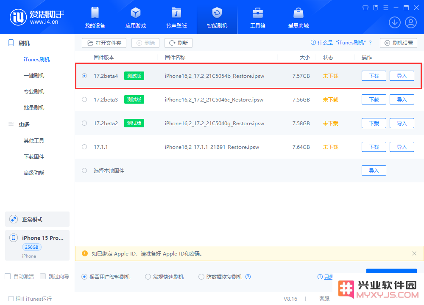Download 17.2beta3 firmware
The width and height of the screenshot is (424, 305).
(374, 99)
